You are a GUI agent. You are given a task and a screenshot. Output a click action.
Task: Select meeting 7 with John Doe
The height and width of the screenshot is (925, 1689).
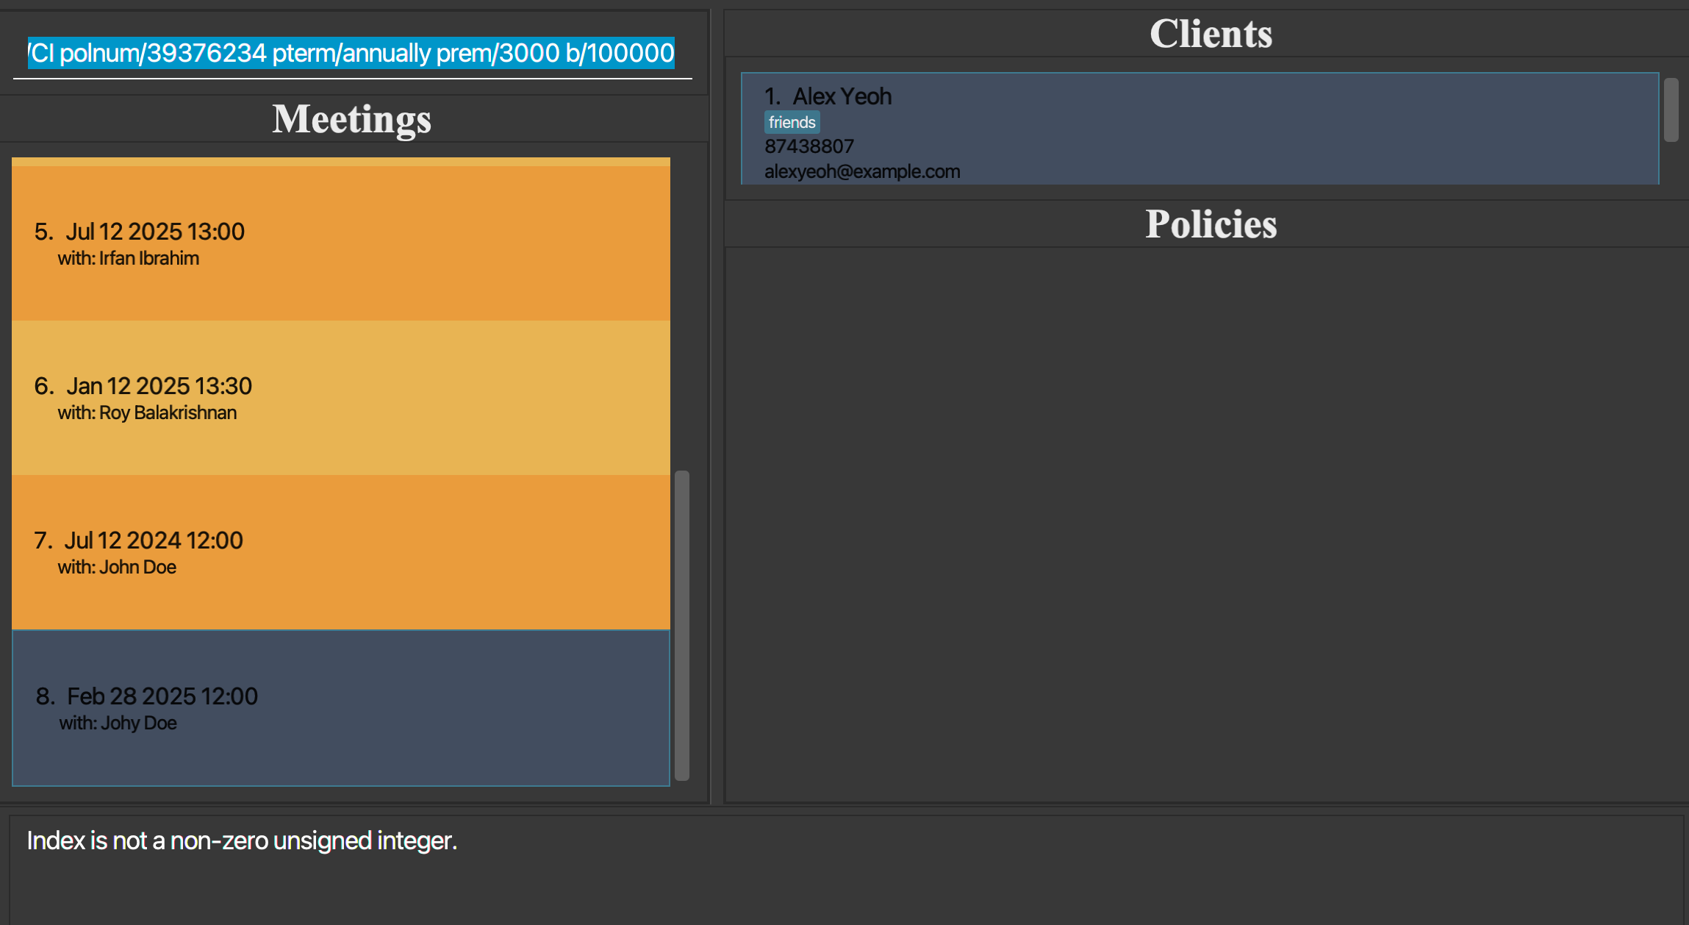tap(340, 552)
